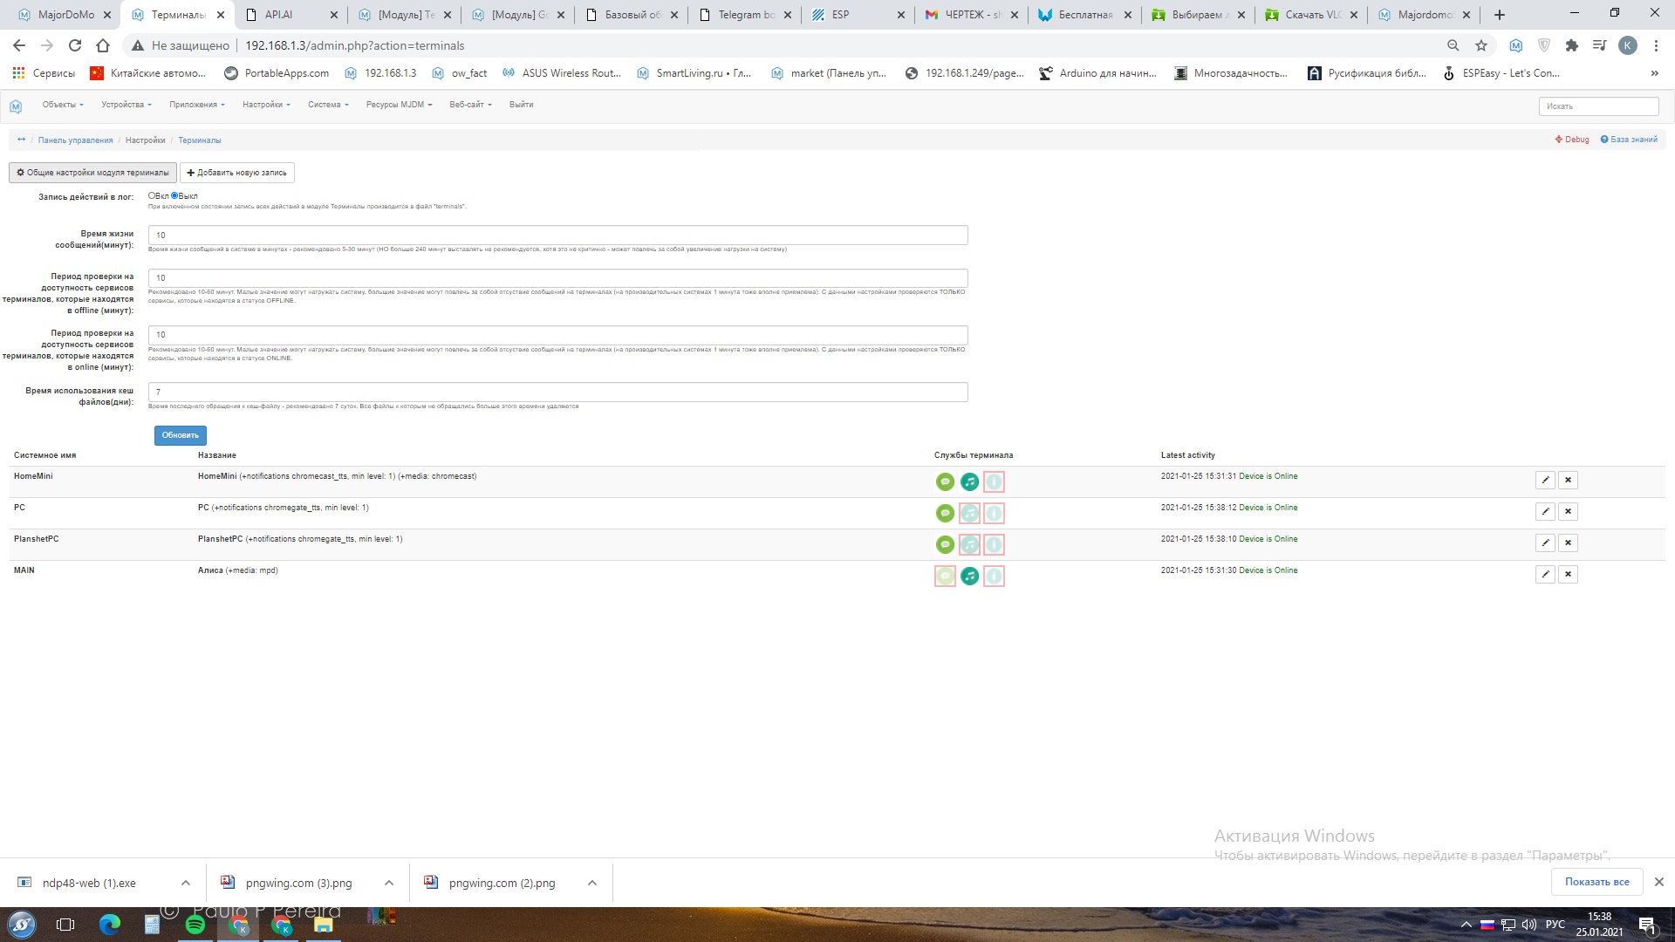Click the music icon in MAIN row

click(x=969, y=576)
